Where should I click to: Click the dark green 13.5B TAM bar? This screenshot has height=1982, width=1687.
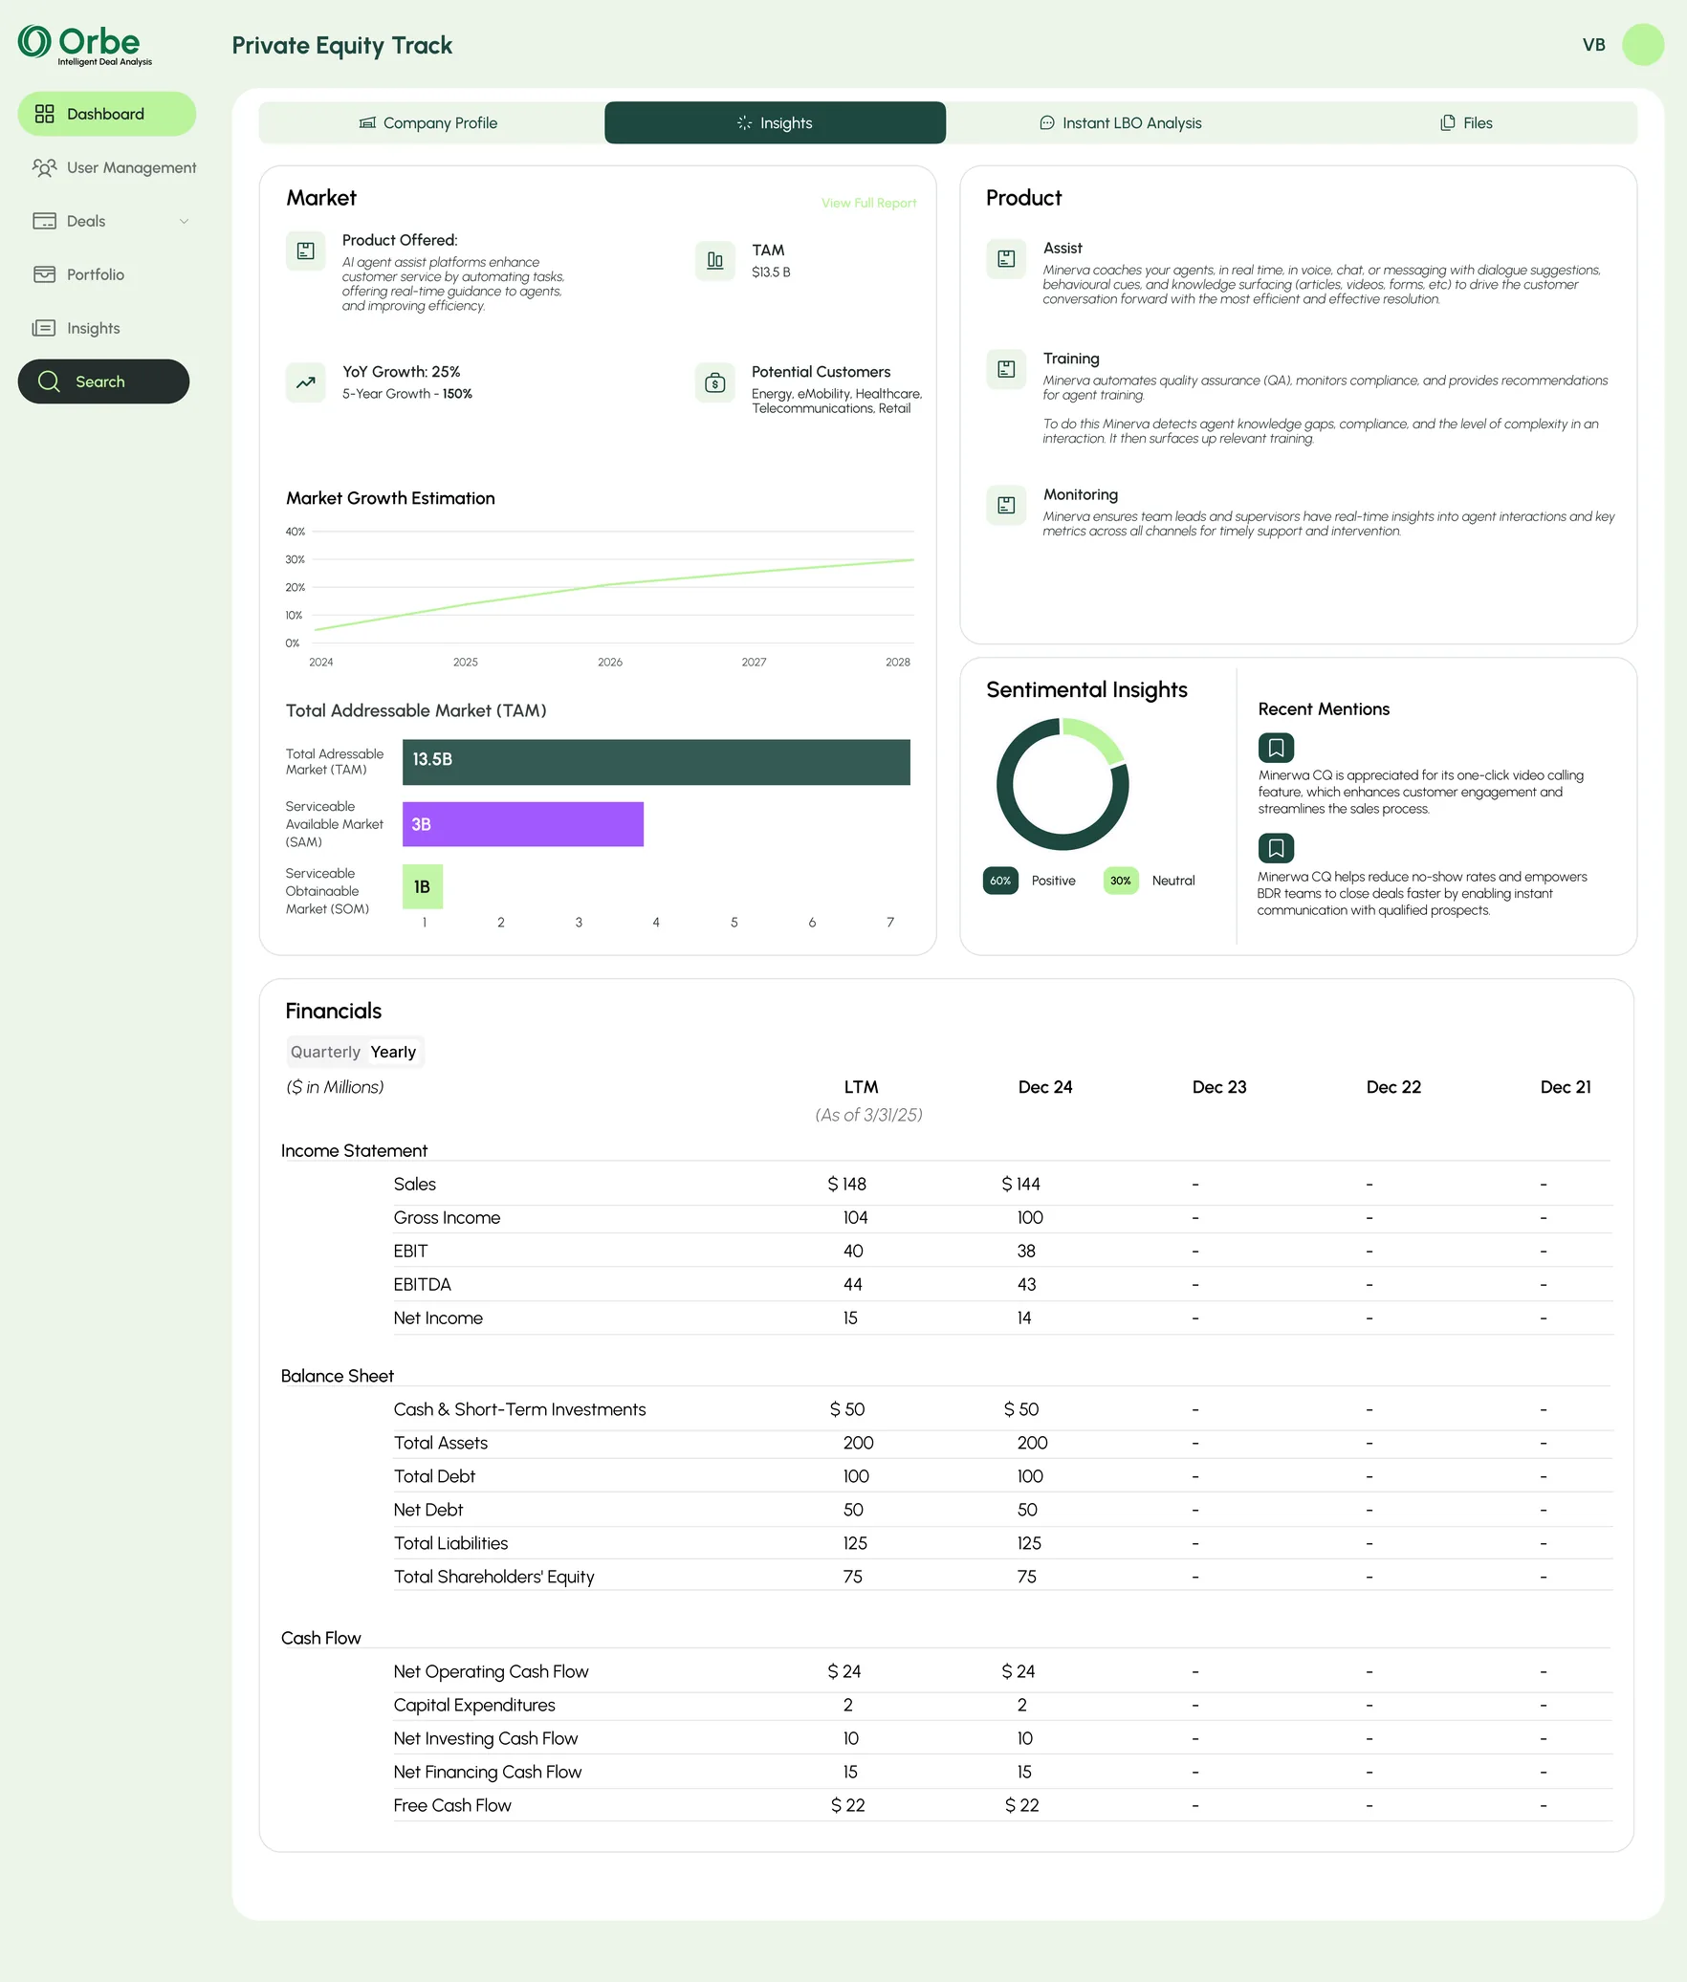[656, 762]
